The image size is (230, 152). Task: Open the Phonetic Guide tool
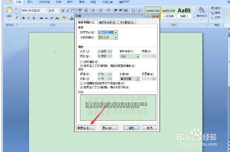coord(80,10)
